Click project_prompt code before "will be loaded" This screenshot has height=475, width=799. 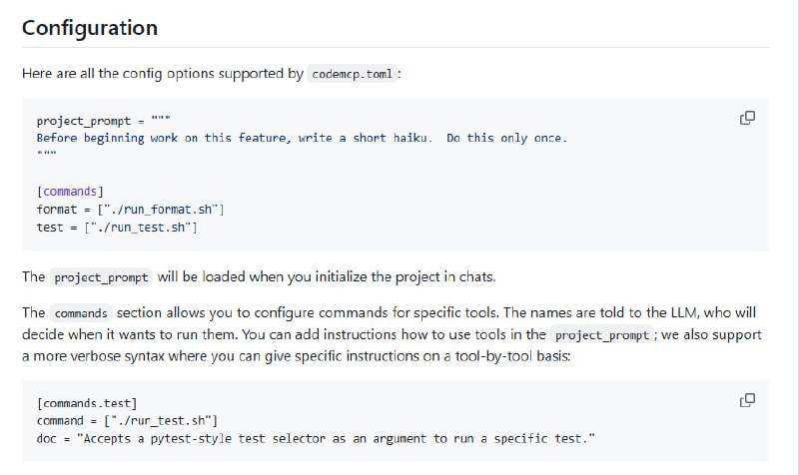tap(102, 277)
